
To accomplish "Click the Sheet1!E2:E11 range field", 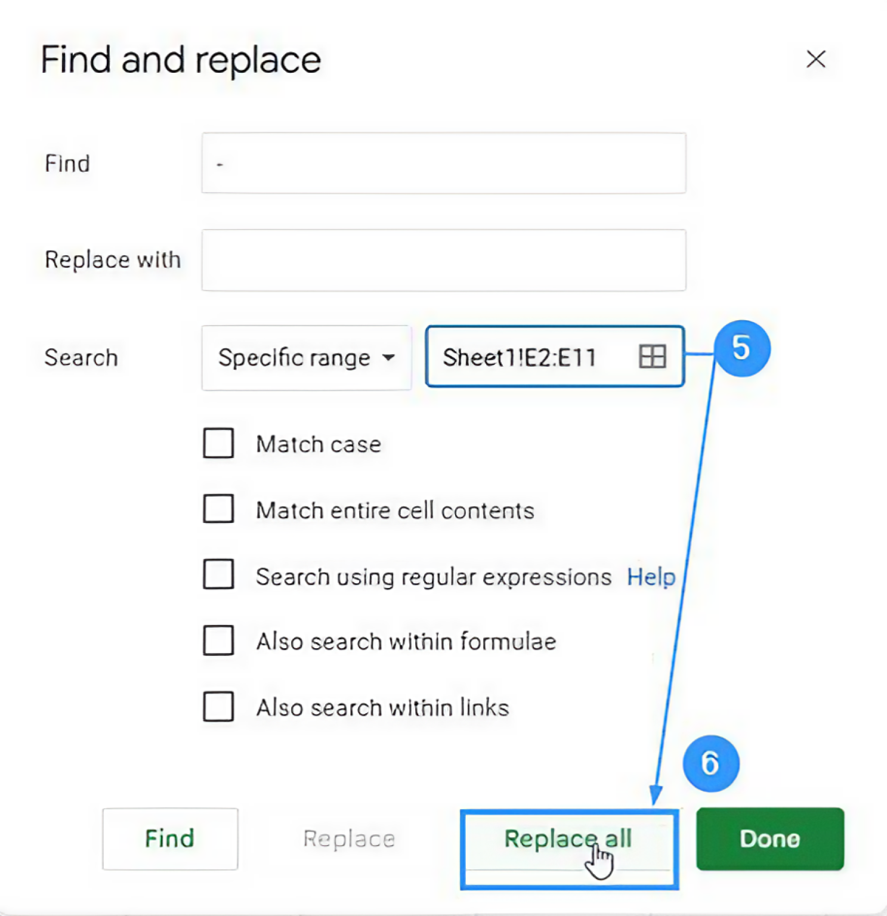I will pos(525,357).
